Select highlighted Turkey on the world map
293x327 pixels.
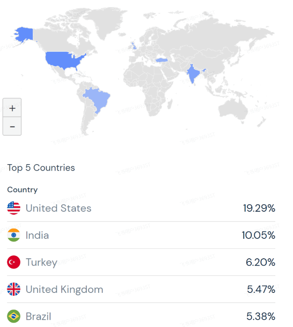(162, 60)
